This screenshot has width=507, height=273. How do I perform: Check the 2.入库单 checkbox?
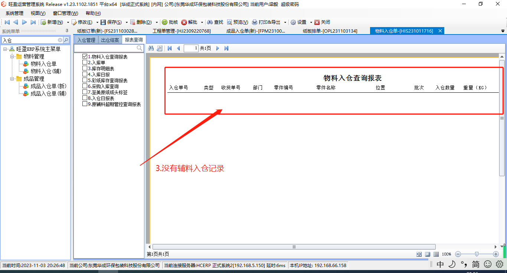click(85, 63)
